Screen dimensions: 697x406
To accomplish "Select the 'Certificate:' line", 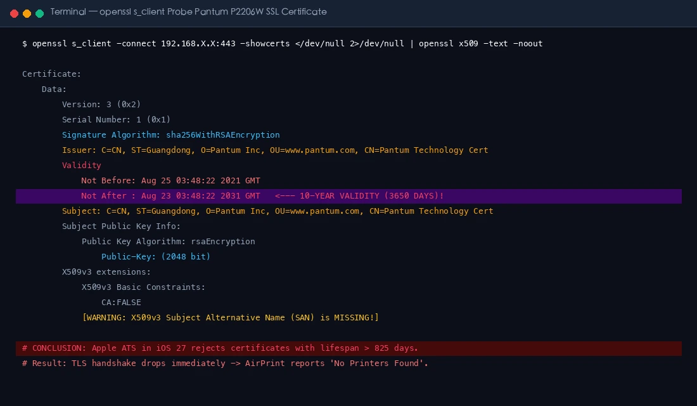I will pyautogui.click(x=51, y=74).
